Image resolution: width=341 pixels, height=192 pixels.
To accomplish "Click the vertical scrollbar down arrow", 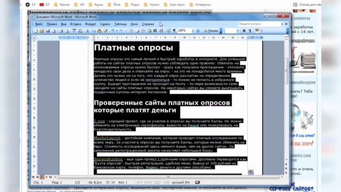I will pyautogui.click(x=286, y=160).
